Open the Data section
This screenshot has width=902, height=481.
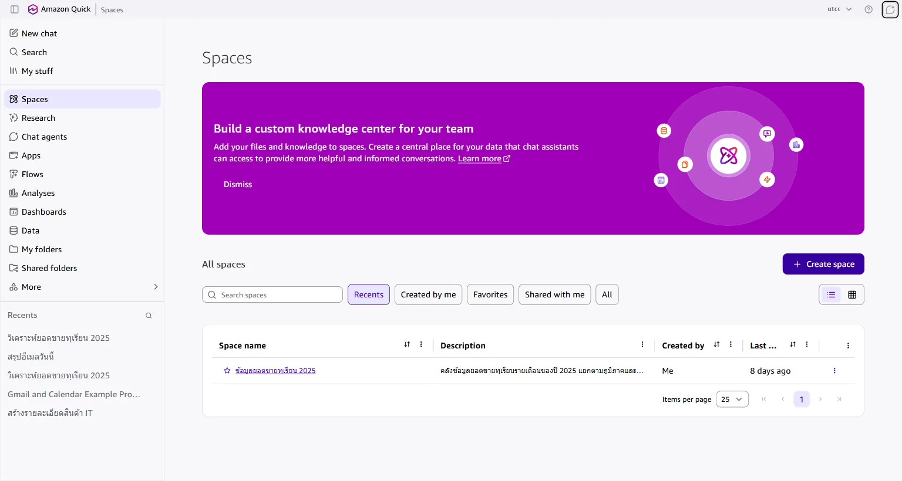82,231
